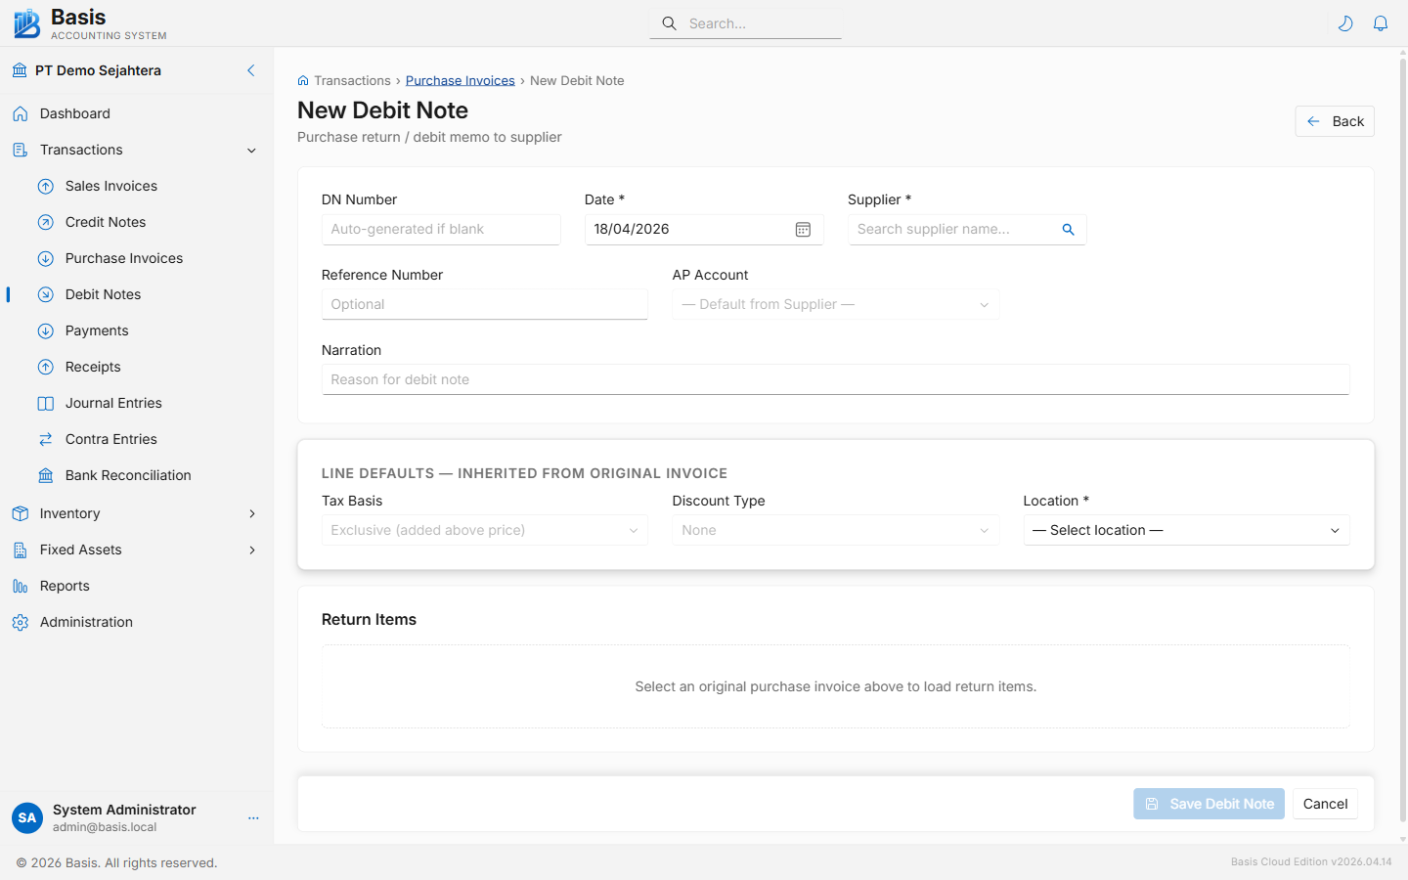Open Purchase Invoices breadcrumb link
1408x880 pixels.
click(460, 80)
